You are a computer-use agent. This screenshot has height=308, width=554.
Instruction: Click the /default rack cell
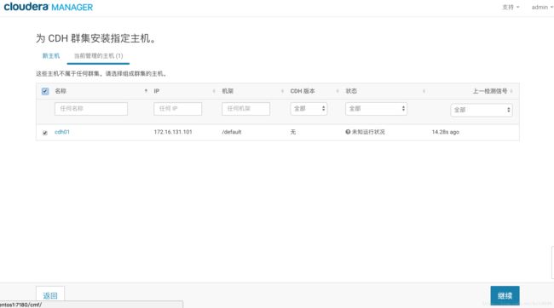[x=232, y=132]
